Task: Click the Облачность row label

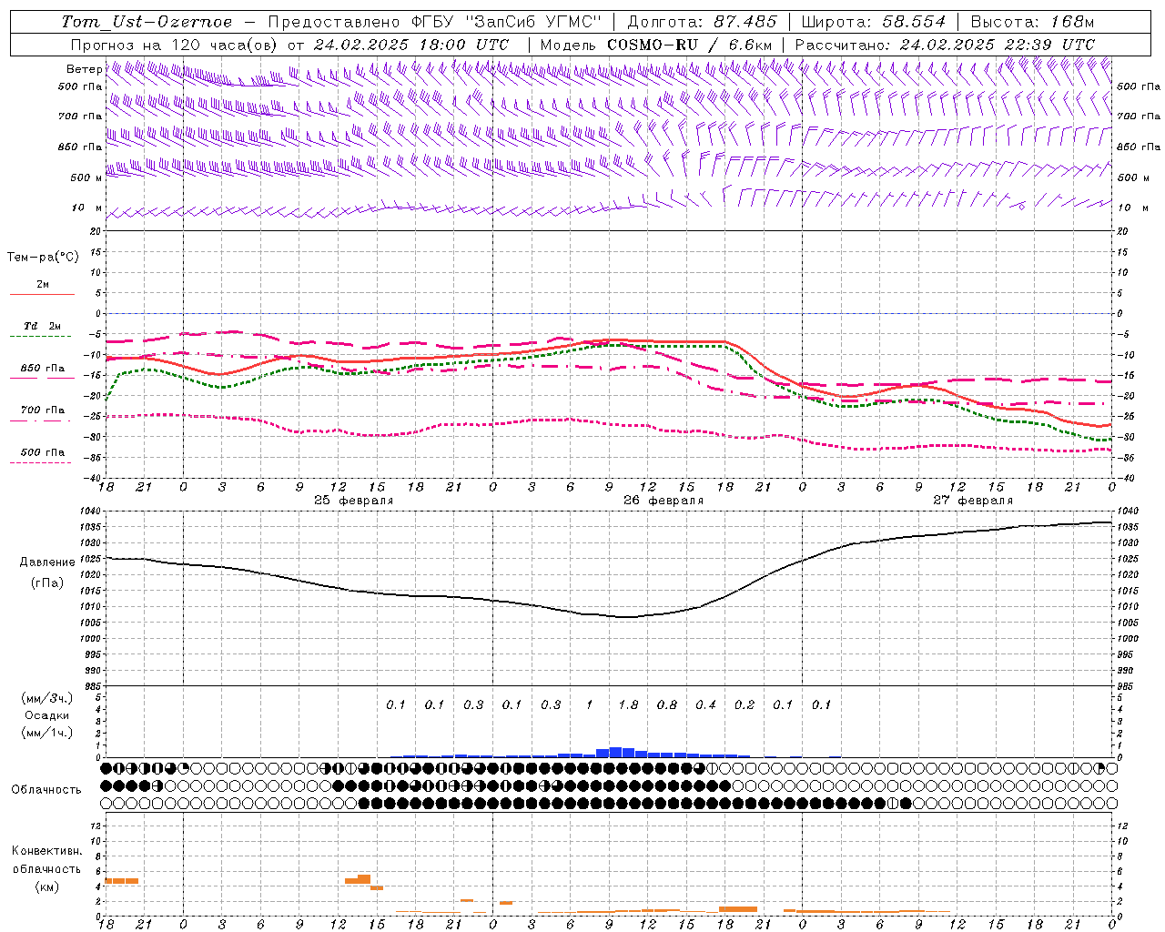Action: 46,790
